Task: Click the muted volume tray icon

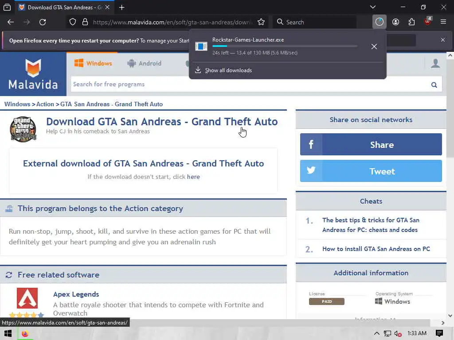Action: point(398,333)
